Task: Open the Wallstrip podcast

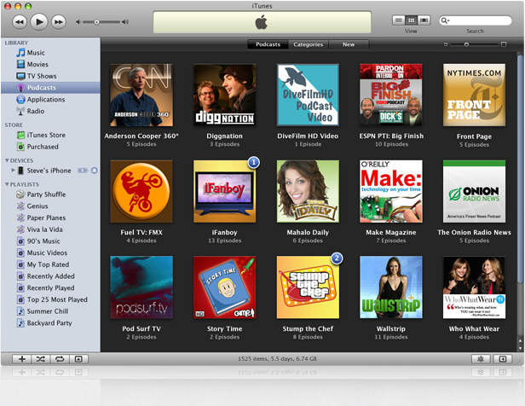Action: [x=391, y=287]
